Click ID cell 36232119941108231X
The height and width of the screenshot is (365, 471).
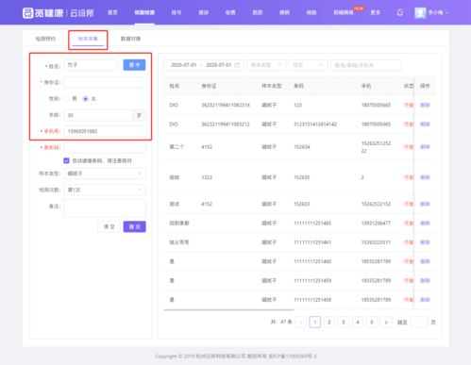[226, 105]
